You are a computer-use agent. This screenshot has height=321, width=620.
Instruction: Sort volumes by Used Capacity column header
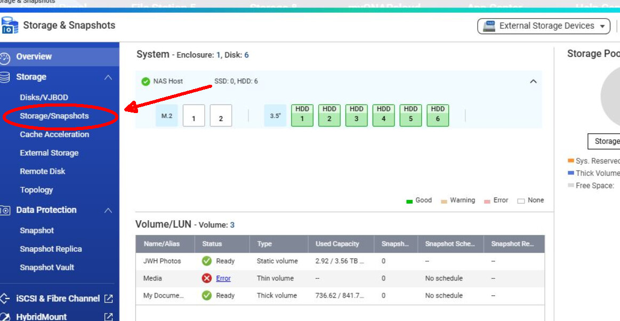337,244
